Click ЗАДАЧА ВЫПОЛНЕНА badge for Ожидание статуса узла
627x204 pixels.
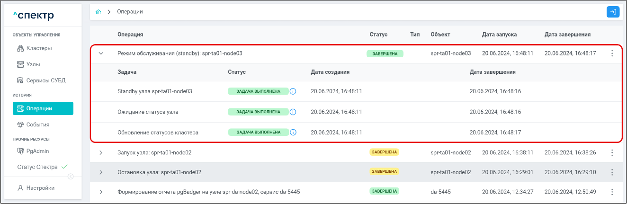coord(258,112)
